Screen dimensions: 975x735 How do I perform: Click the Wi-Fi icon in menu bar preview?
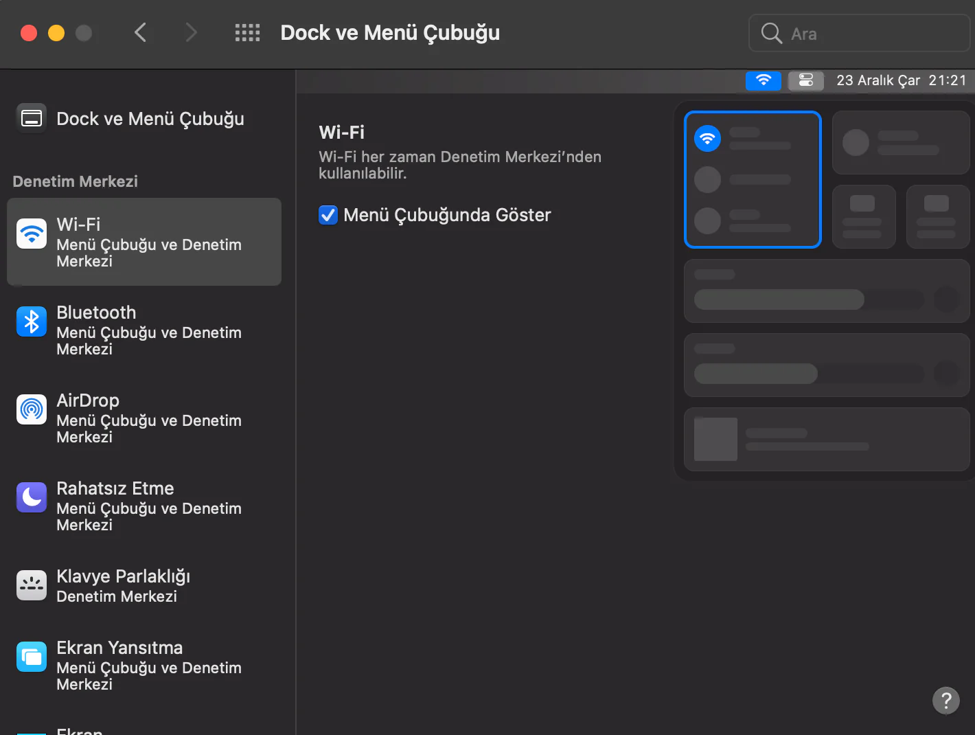pos(763,80)
